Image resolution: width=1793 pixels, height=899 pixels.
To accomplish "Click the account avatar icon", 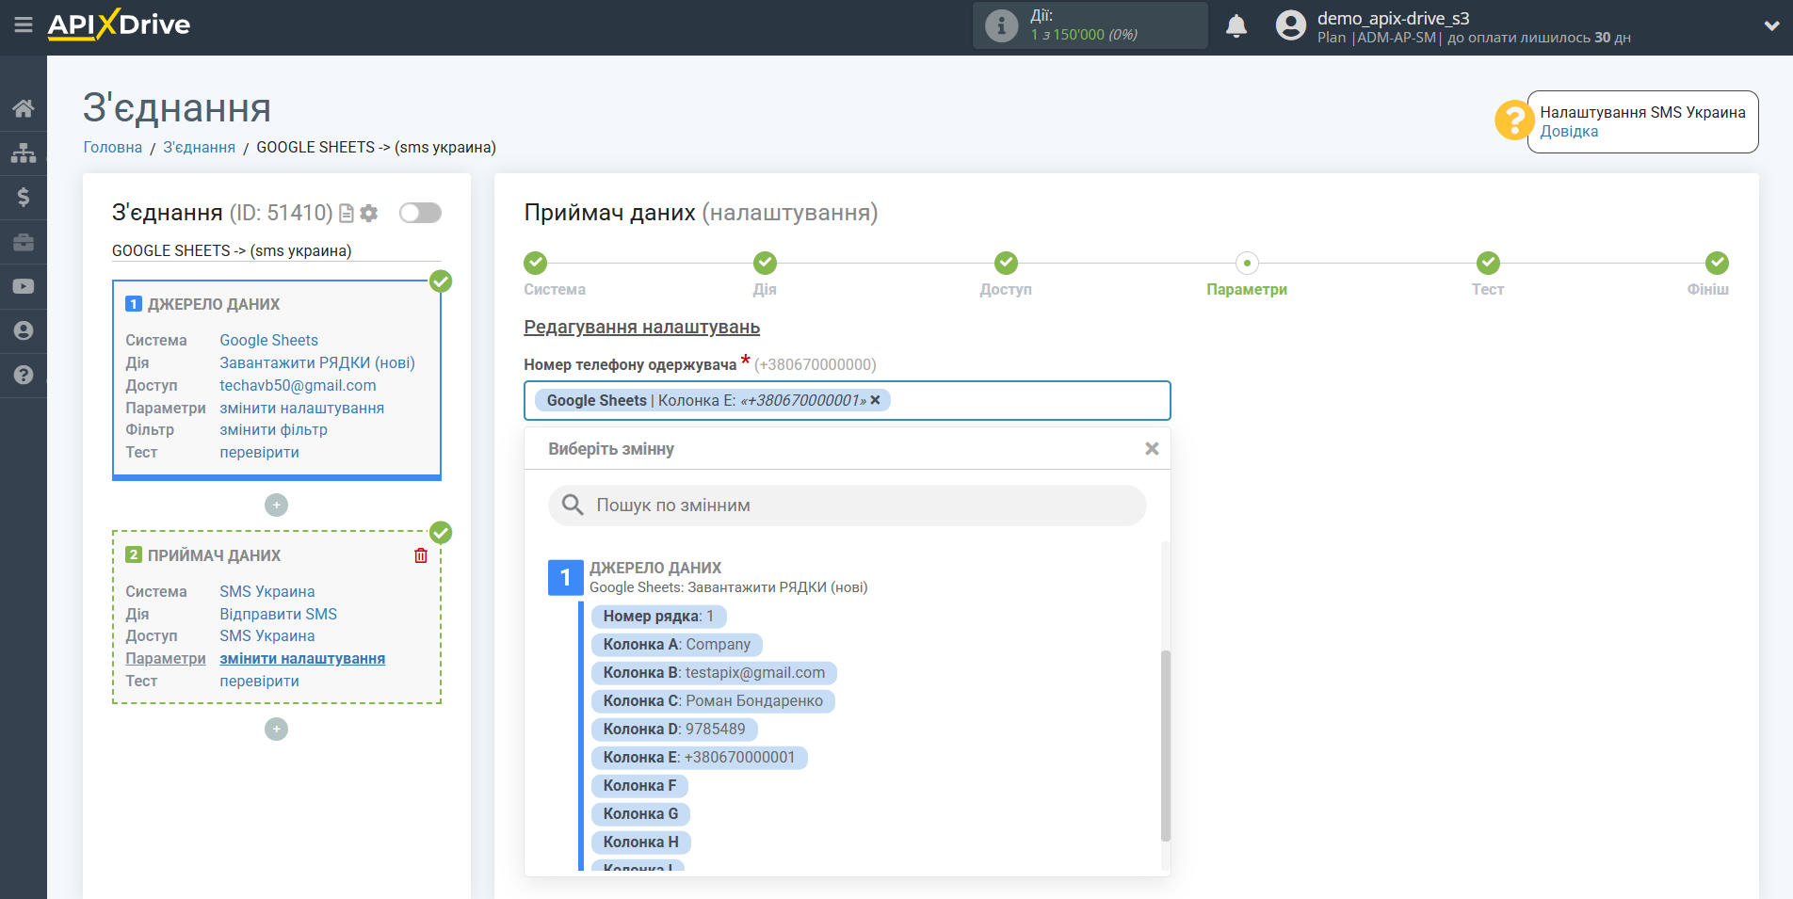I will [1291, 25].
